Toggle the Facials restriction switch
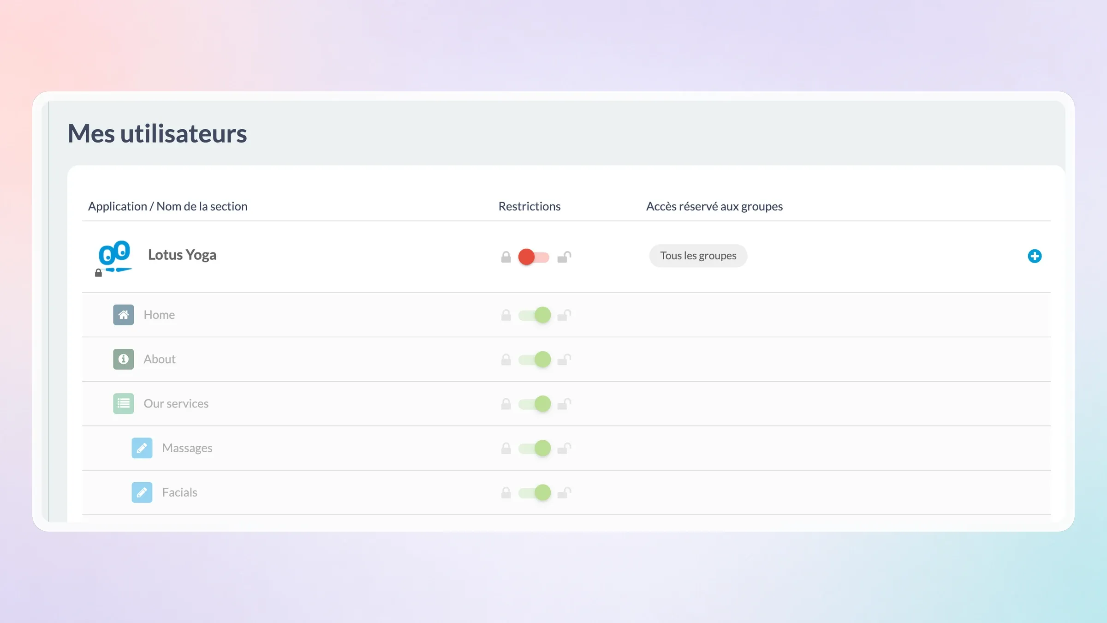 point(535,492)
